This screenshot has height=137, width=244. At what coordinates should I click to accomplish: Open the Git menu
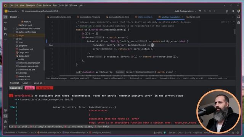pos(66,5)
